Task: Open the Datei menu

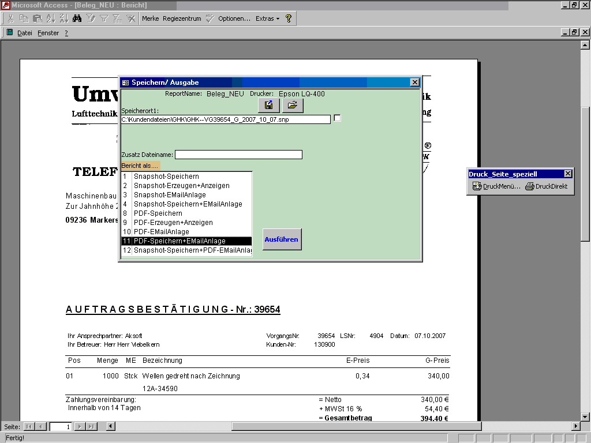Action: 24,33
